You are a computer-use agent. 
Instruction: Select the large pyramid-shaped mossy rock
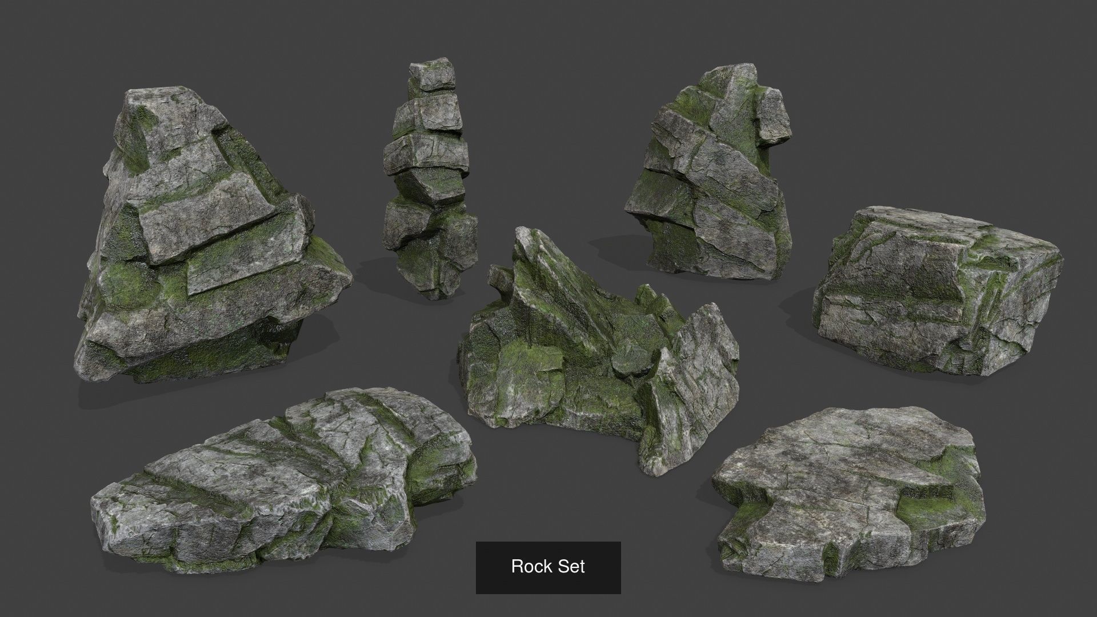tap(213, 234)
